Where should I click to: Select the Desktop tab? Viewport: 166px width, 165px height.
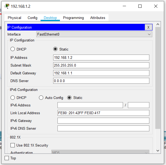tap(50, 18)
